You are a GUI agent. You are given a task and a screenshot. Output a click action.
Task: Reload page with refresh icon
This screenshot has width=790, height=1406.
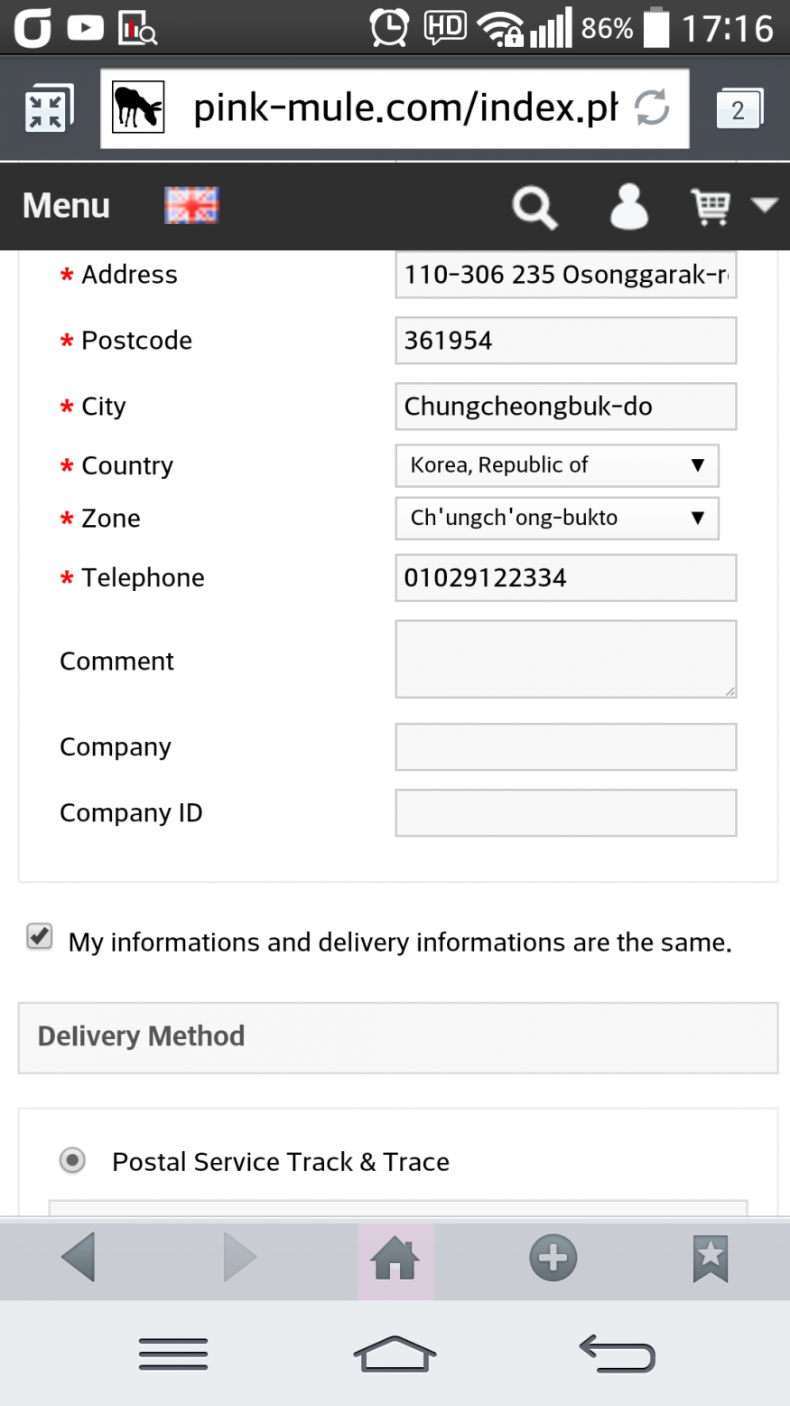tap(651, 108)
